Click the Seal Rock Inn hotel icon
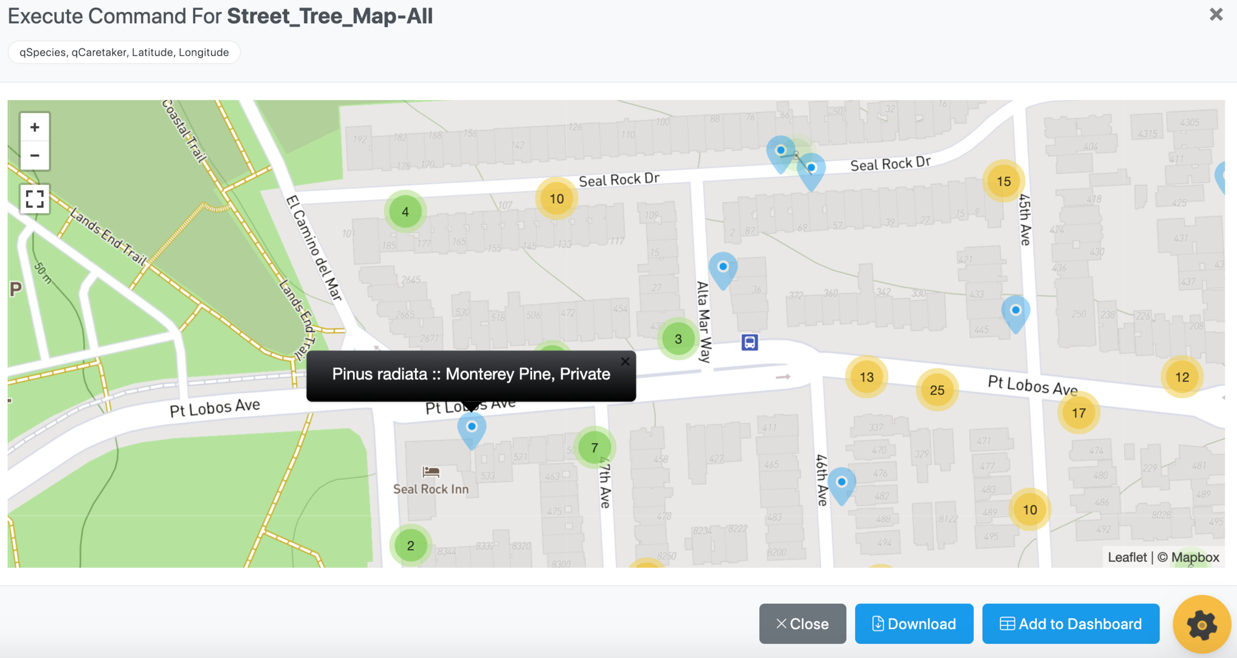This screenshot has height=658, width=1237. point(431,472)
